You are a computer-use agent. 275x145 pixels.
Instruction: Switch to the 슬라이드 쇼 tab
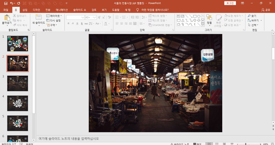click(80, 10)
